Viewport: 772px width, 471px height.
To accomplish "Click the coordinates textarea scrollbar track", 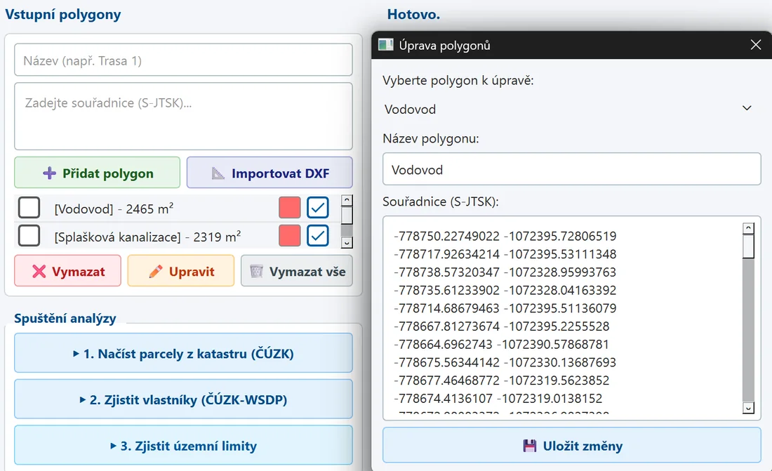I will pos(748,330).
